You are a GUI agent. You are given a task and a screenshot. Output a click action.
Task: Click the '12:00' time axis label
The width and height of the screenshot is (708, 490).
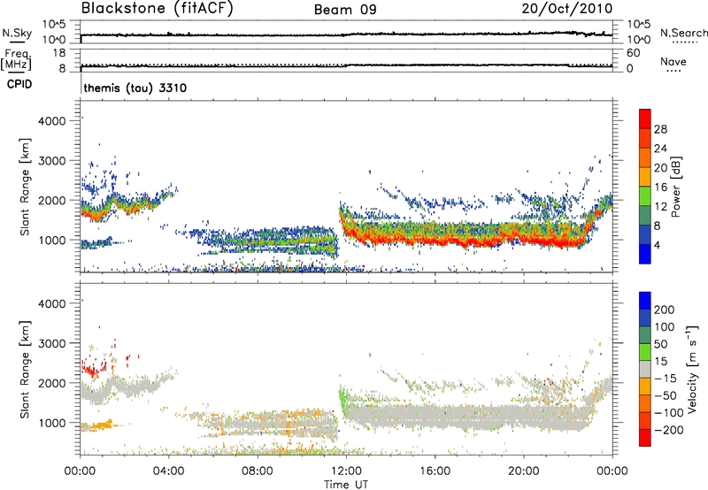pos(346,471)
